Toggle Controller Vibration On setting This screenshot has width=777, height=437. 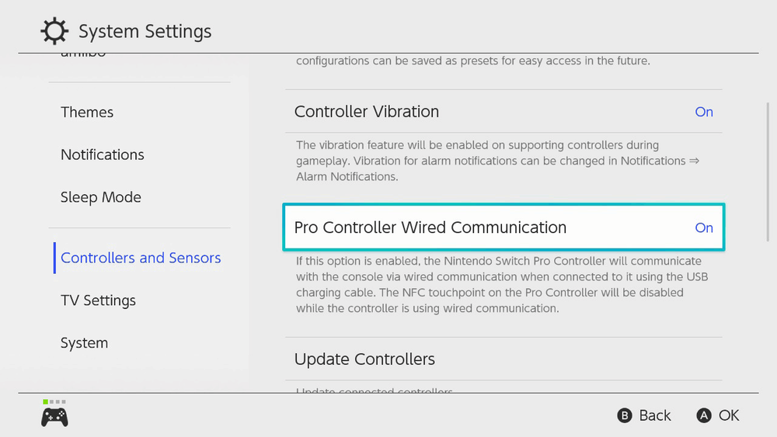pyautogui.click(x=703, y=112)
